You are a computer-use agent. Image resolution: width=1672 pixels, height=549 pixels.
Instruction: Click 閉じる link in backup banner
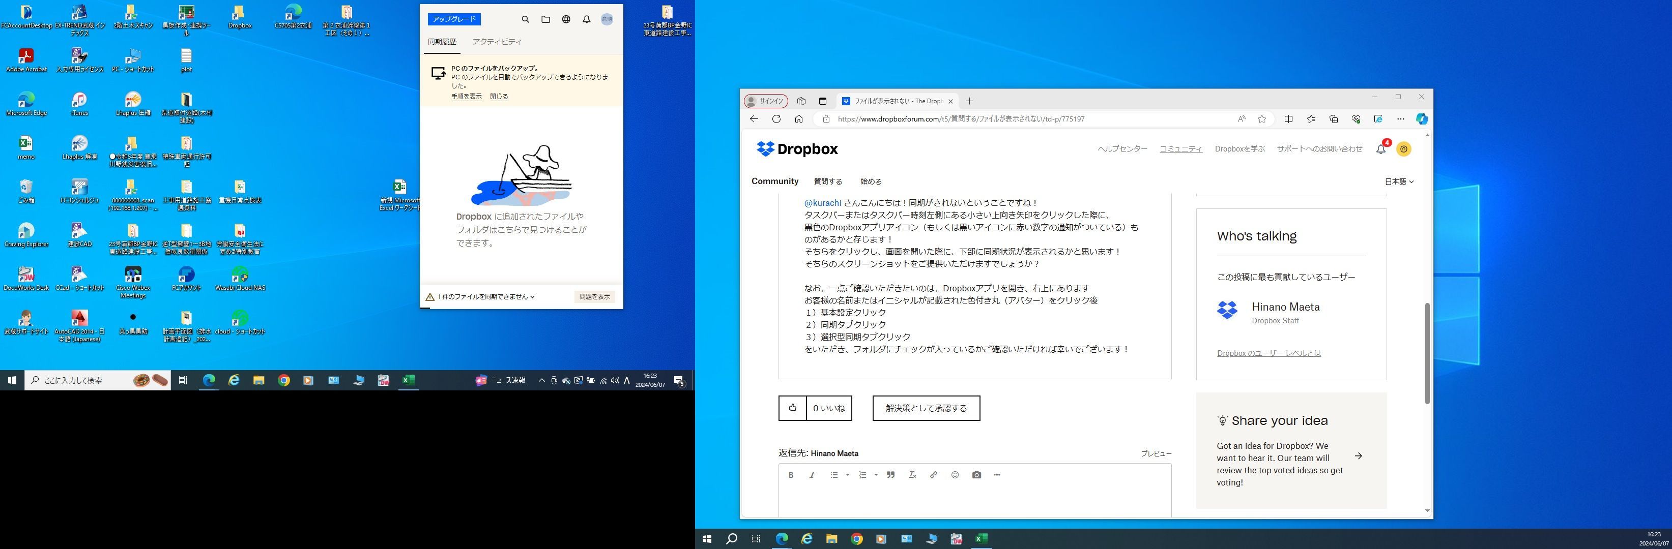(x=499, y=97)
